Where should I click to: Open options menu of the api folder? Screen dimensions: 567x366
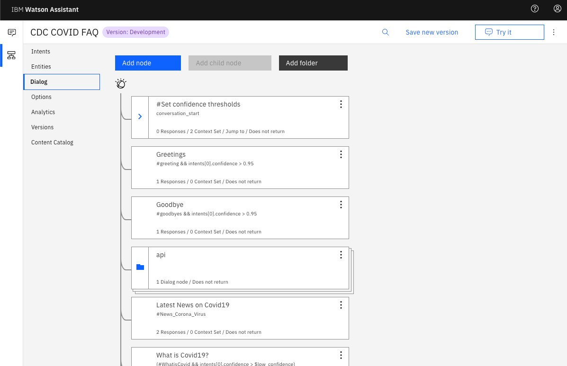pyautogui.click(x=341, y=255)
